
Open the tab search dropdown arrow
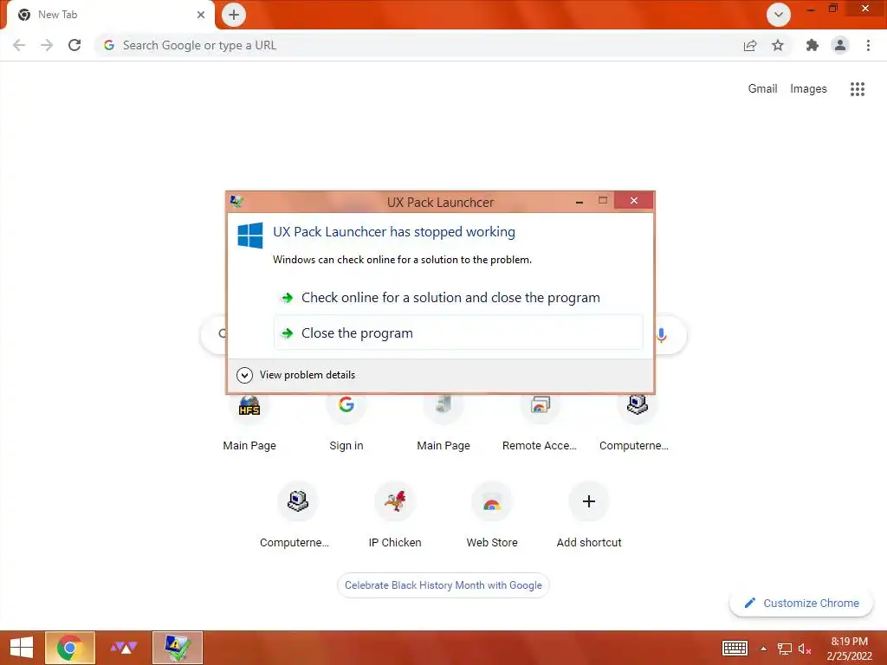[x=779, y=15]
